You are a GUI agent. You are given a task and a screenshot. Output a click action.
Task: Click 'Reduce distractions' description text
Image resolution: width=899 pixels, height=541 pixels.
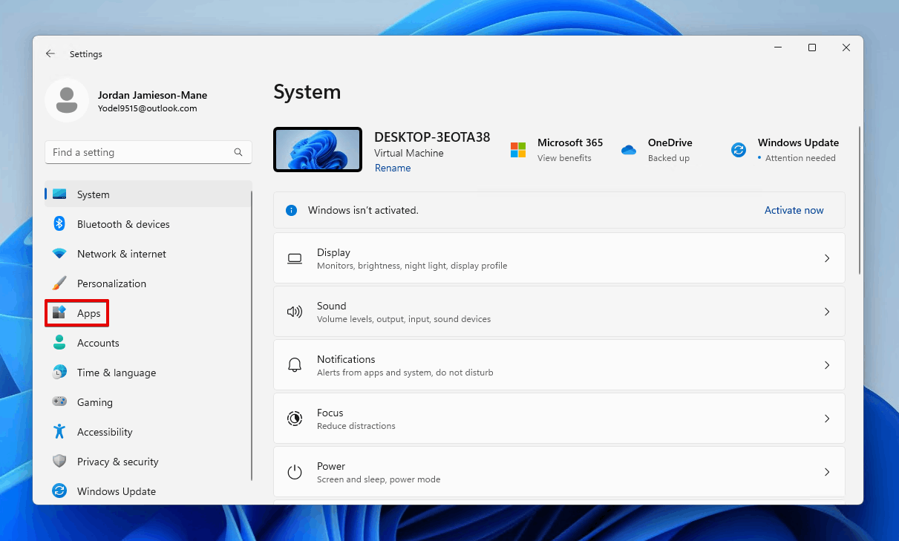[x=356, y=426]
